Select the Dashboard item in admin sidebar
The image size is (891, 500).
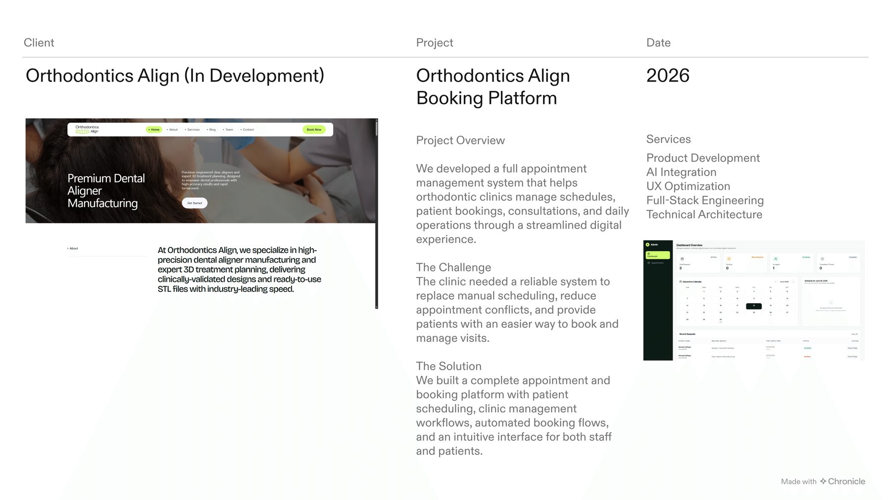coord(658,255)
